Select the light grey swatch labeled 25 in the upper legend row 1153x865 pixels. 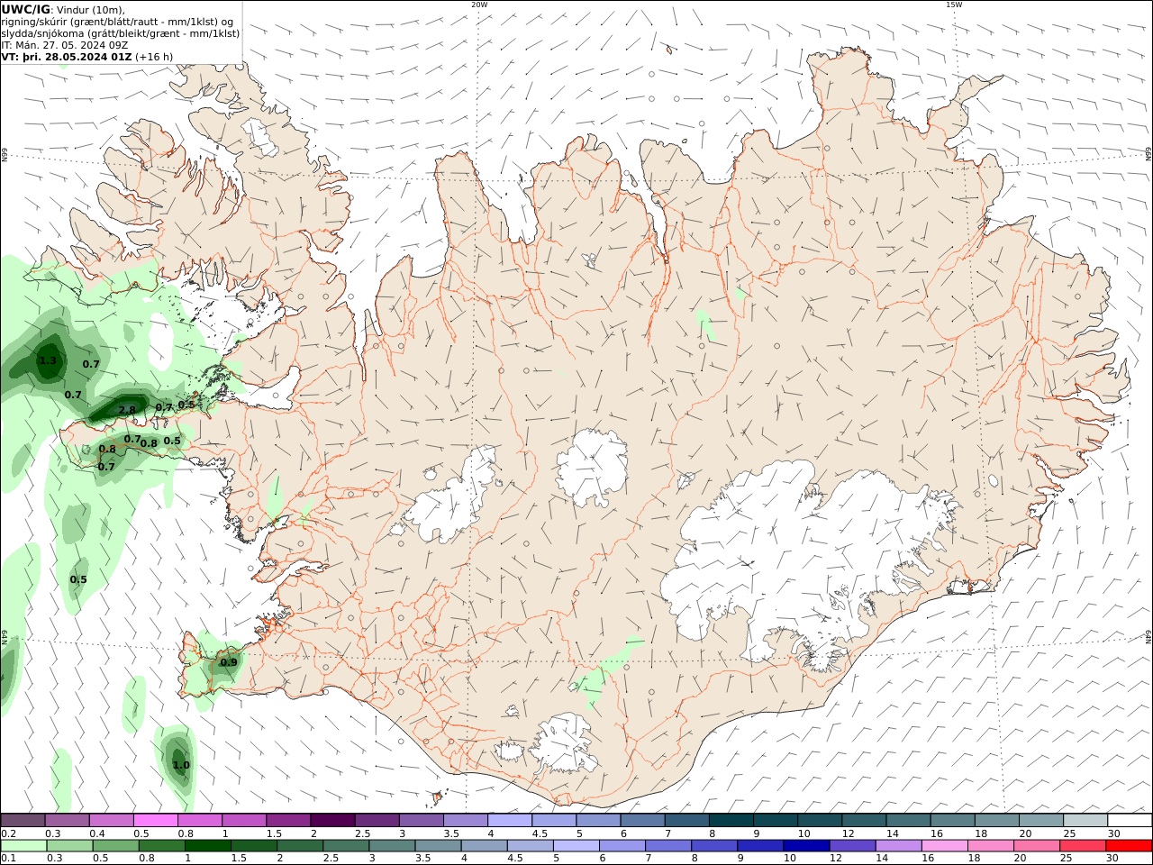point(1085,821)
